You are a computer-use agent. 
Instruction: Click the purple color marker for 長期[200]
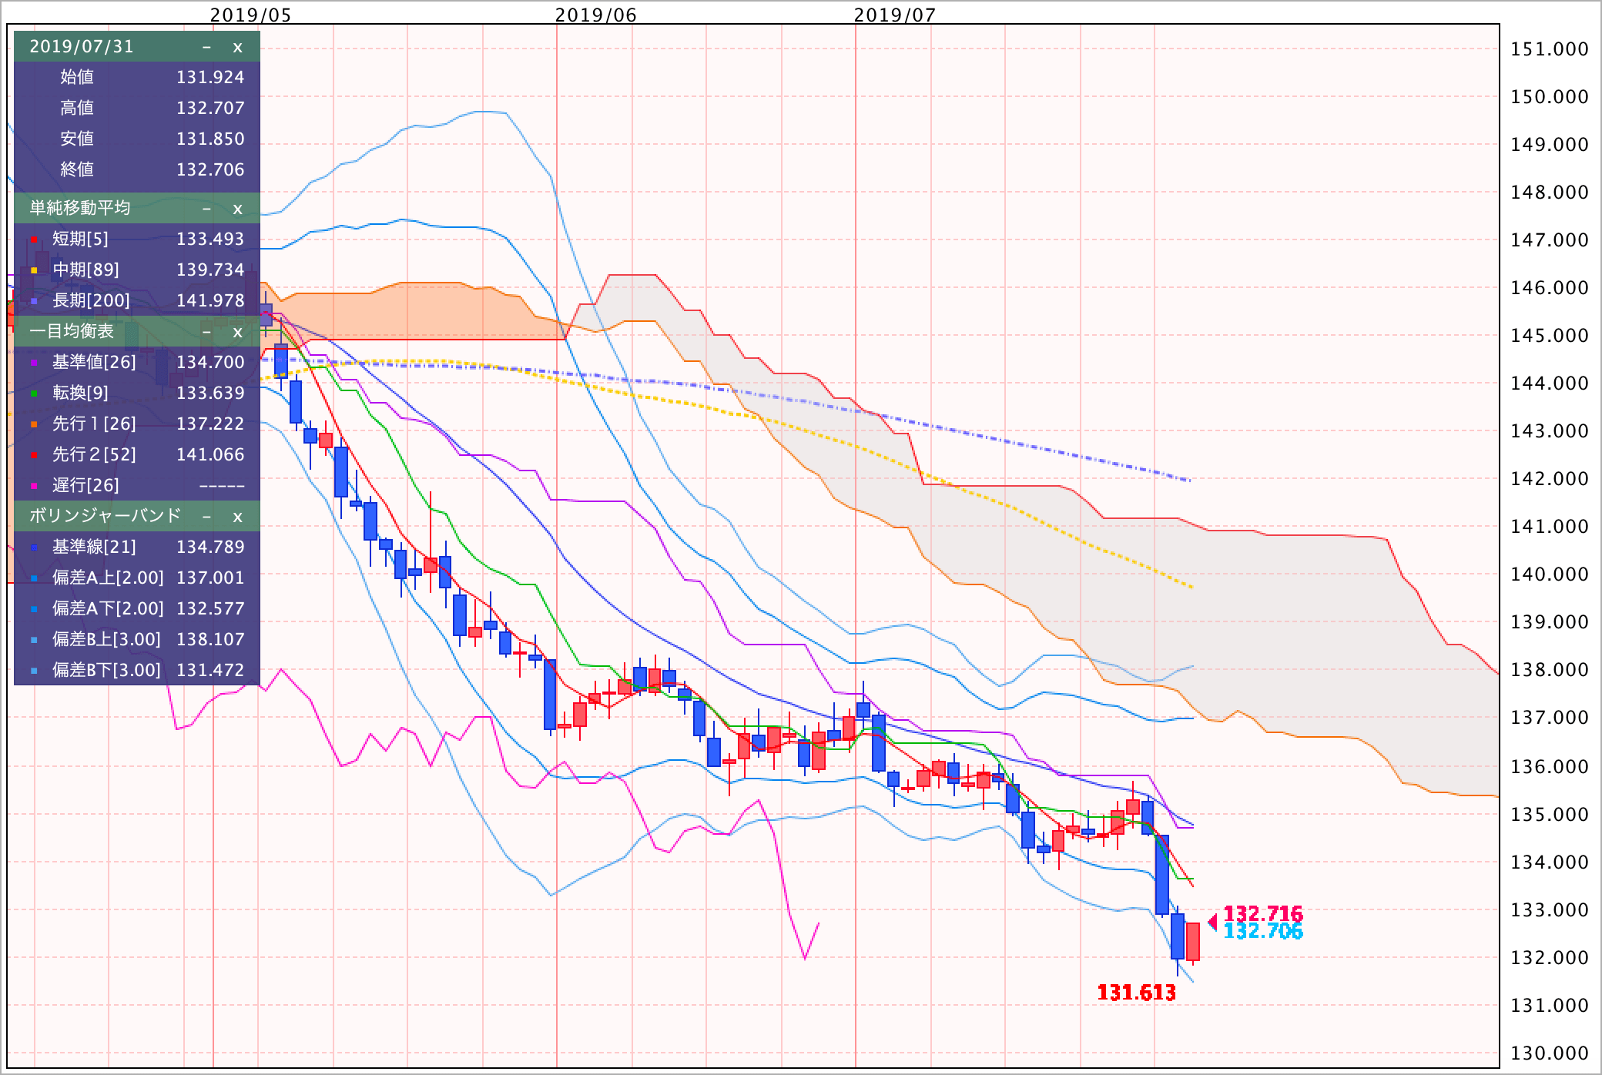[34, 301]
